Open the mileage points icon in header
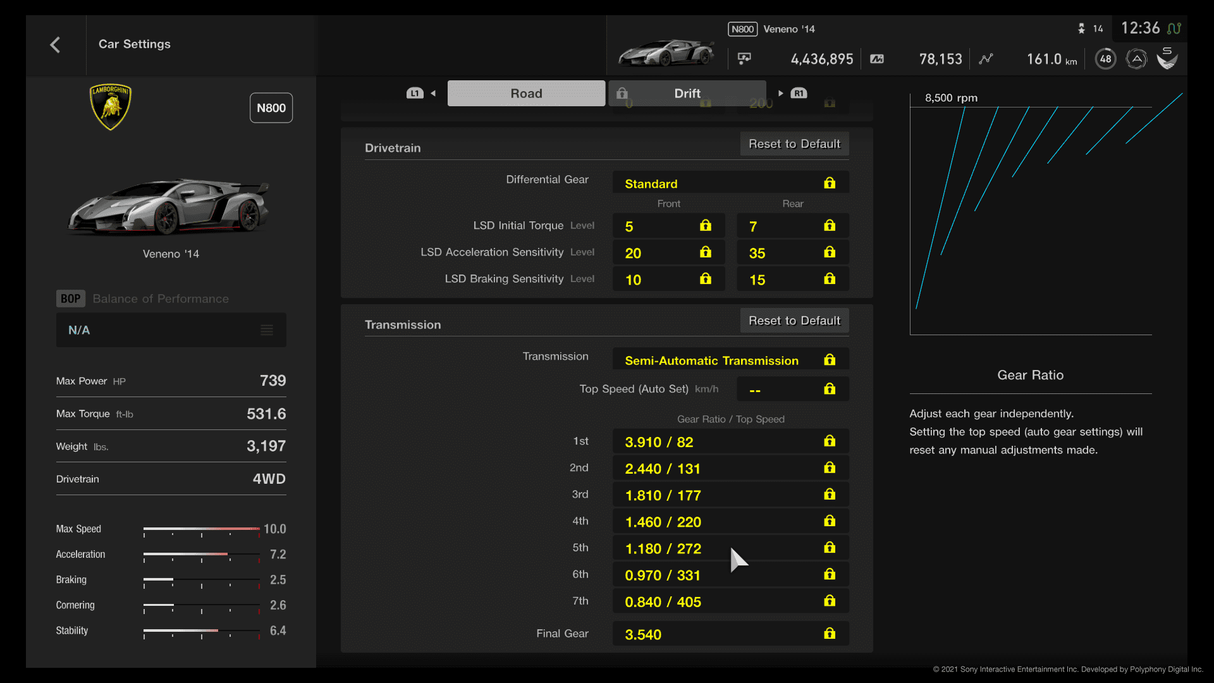The width and height of the screenshot is (1214, 683). pos(877,59)
